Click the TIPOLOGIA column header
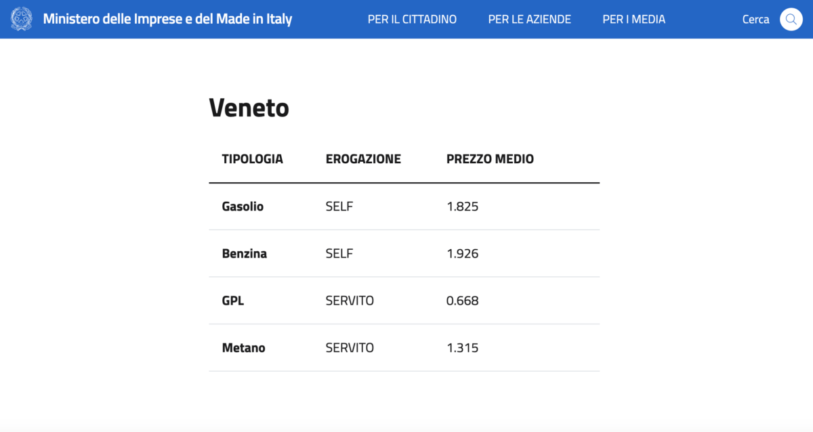 pos(252,159)
